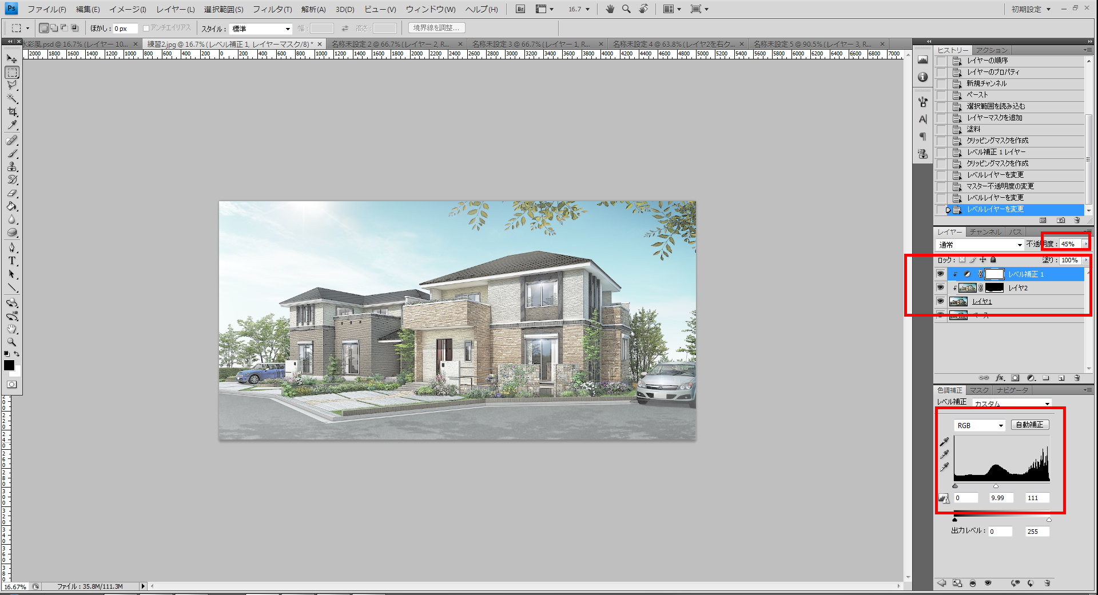The image size is (1098, 595).
Task: Click the ぼかし feather input field
Action: [125, 29]
